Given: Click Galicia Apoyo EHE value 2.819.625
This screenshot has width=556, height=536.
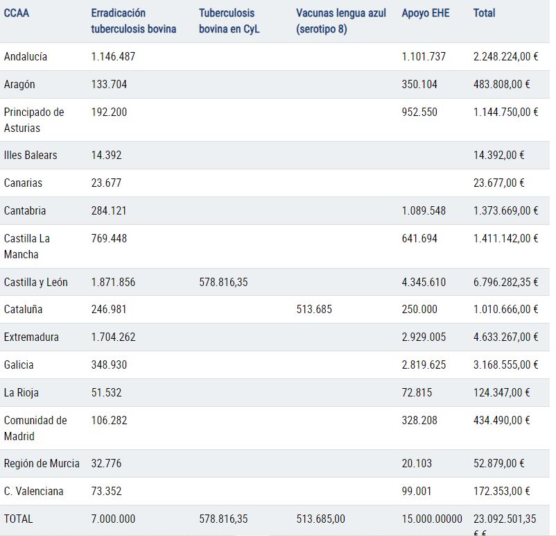Looking at the screenshot, I should click(424, 365).
